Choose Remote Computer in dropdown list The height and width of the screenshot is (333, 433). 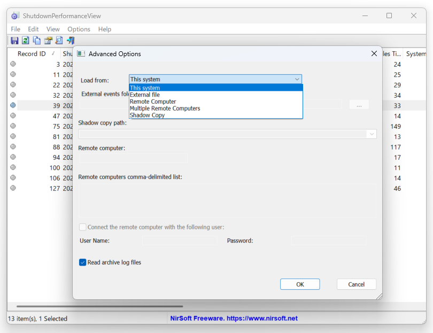[216, 102]
